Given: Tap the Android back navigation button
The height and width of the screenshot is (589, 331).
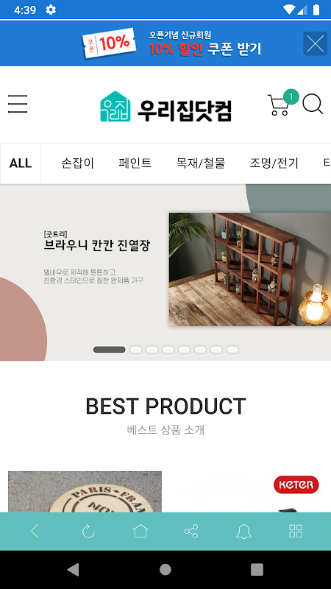Looking at the screenshot, I should [x=73, y=569].
